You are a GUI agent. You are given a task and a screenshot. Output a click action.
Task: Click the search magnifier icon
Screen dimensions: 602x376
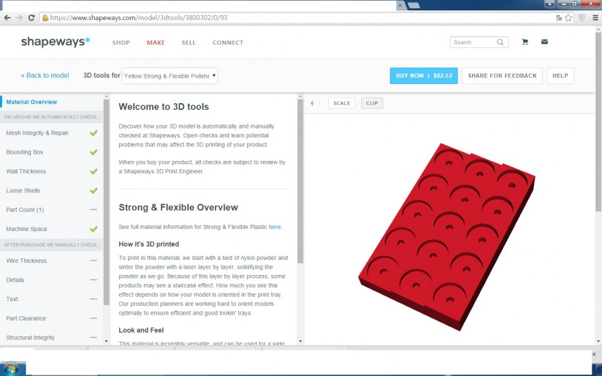click(x=500, y=42)
